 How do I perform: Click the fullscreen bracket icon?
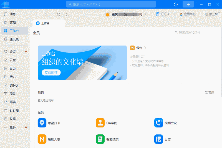click(68, 14)
